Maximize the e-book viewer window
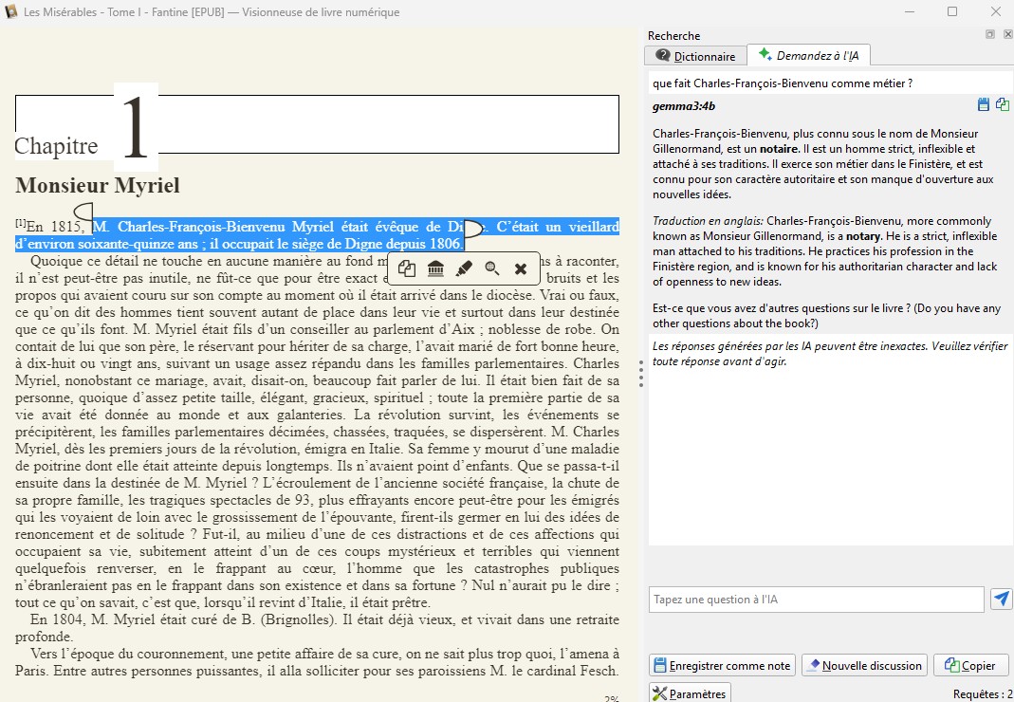Screen dimensions: 1014x702 (951, 12)
